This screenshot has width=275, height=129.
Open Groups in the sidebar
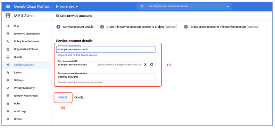(18, 119)
